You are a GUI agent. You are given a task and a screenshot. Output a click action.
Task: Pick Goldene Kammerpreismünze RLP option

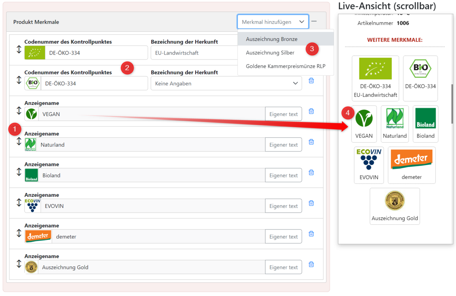pyautogui.click(x=286, y=66)
